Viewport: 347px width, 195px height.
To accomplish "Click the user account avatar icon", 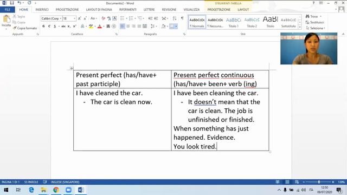I will coord(342,10).
